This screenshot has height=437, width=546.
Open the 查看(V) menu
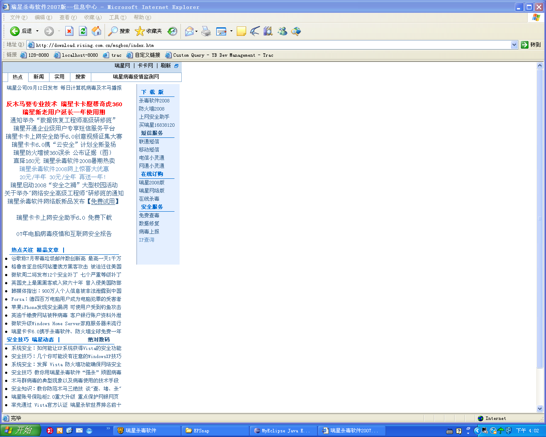coord(68,17)
